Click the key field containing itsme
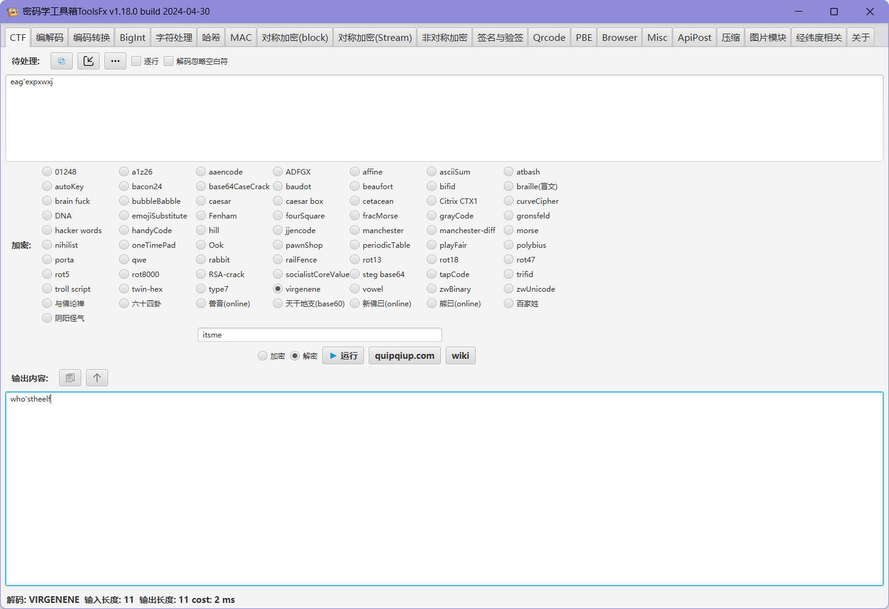This screenshot has height=609, width=889. pyautogui.click(x=319, y=334)
